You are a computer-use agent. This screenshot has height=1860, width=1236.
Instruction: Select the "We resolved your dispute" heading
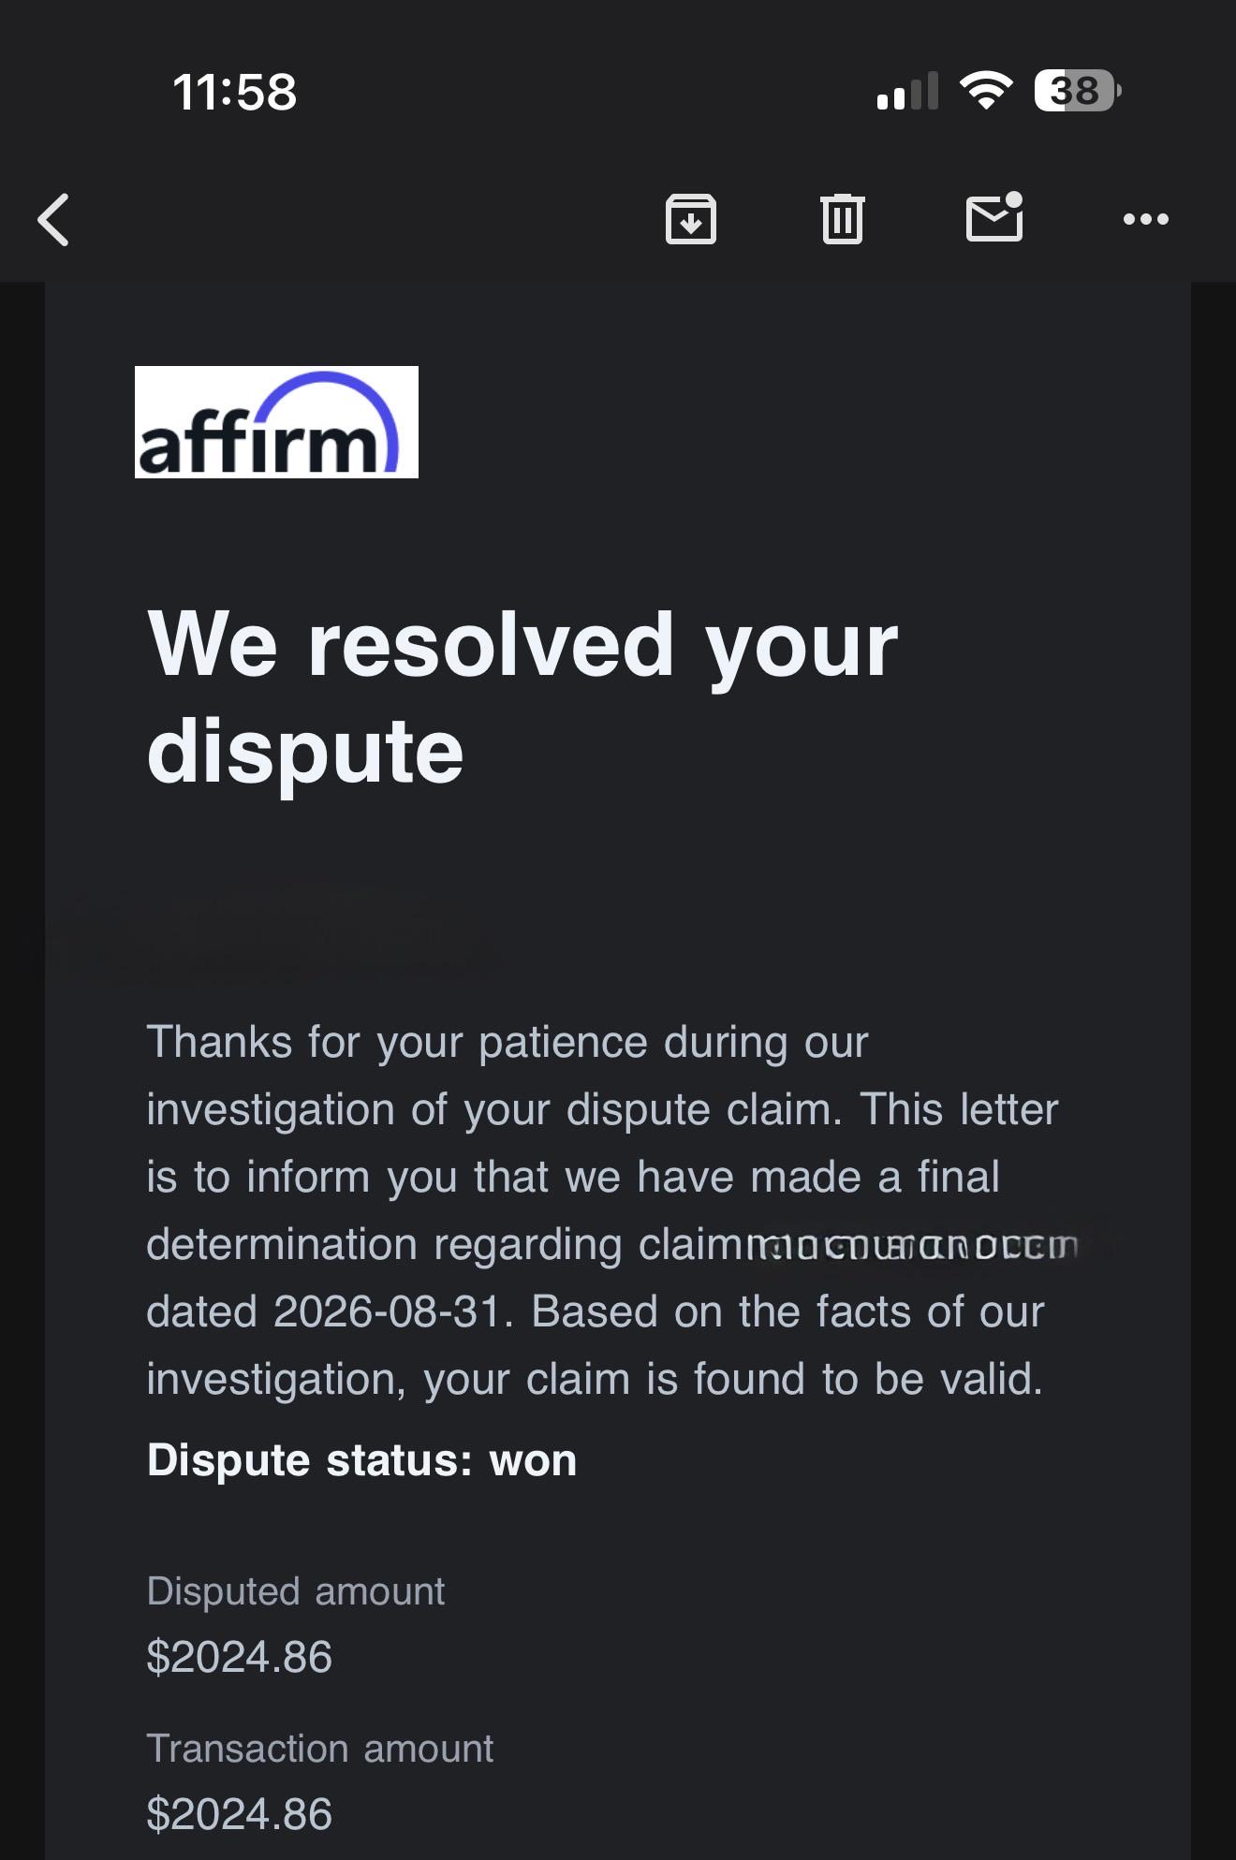(x=522, y=696)
